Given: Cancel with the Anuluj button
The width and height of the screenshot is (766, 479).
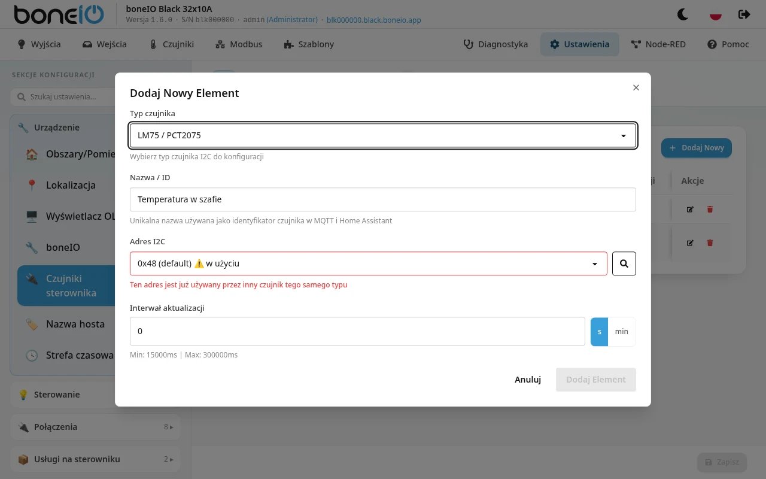Looking at the screenshot, I should click(x=528, y=380).
